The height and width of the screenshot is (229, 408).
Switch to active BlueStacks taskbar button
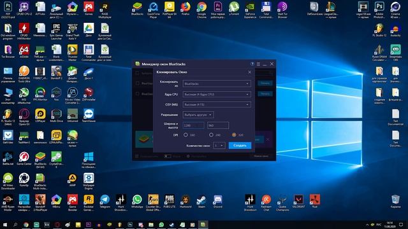click(x=203, y=225)
